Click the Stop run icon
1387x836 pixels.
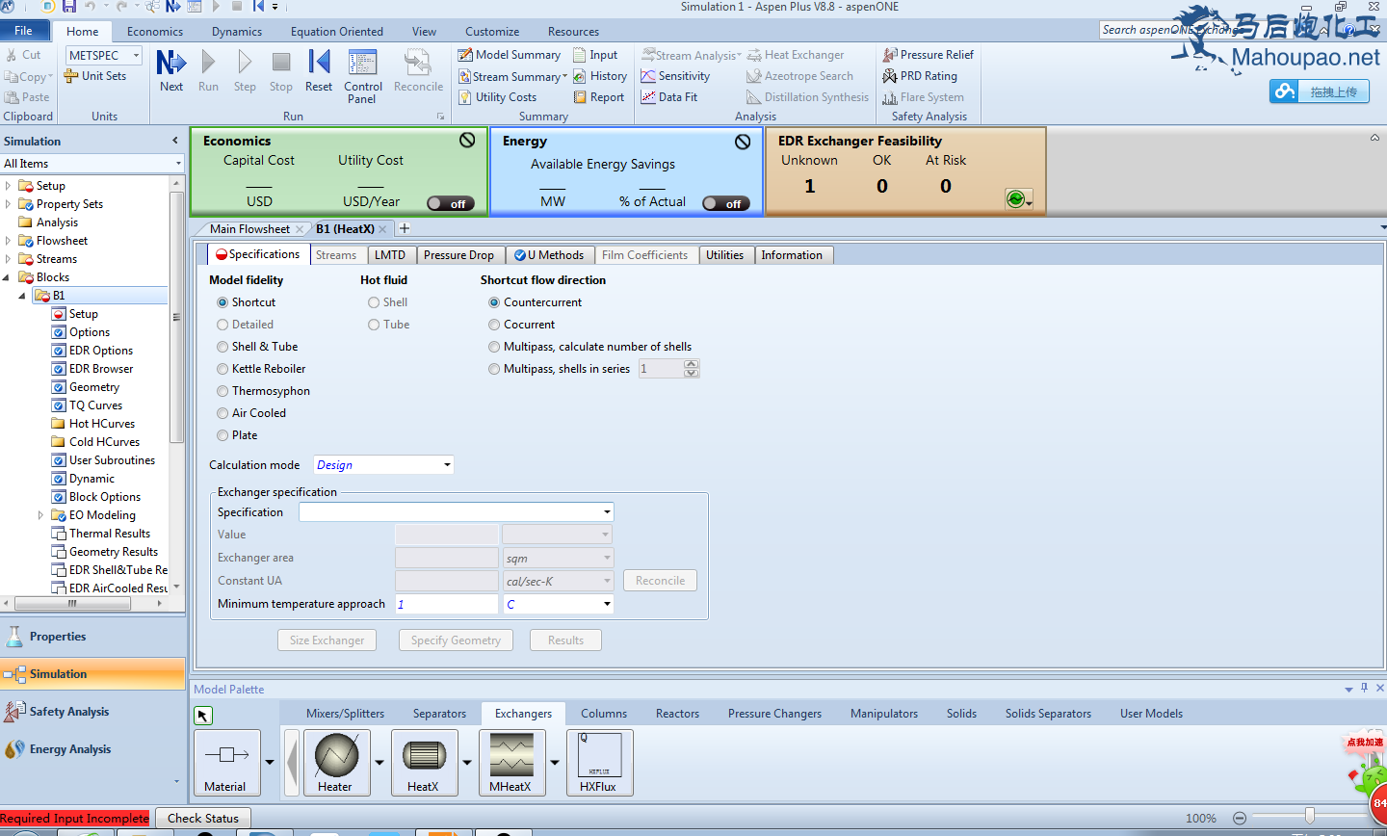(281, 63)
